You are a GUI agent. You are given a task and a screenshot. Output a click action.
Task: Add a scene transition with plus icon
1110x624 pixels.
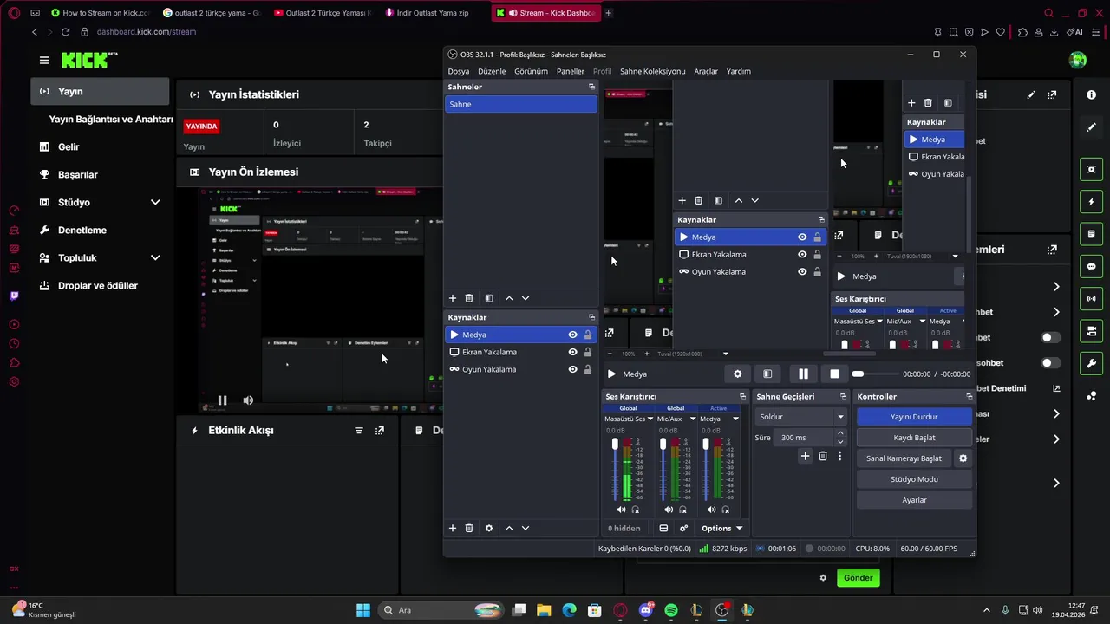805,456
